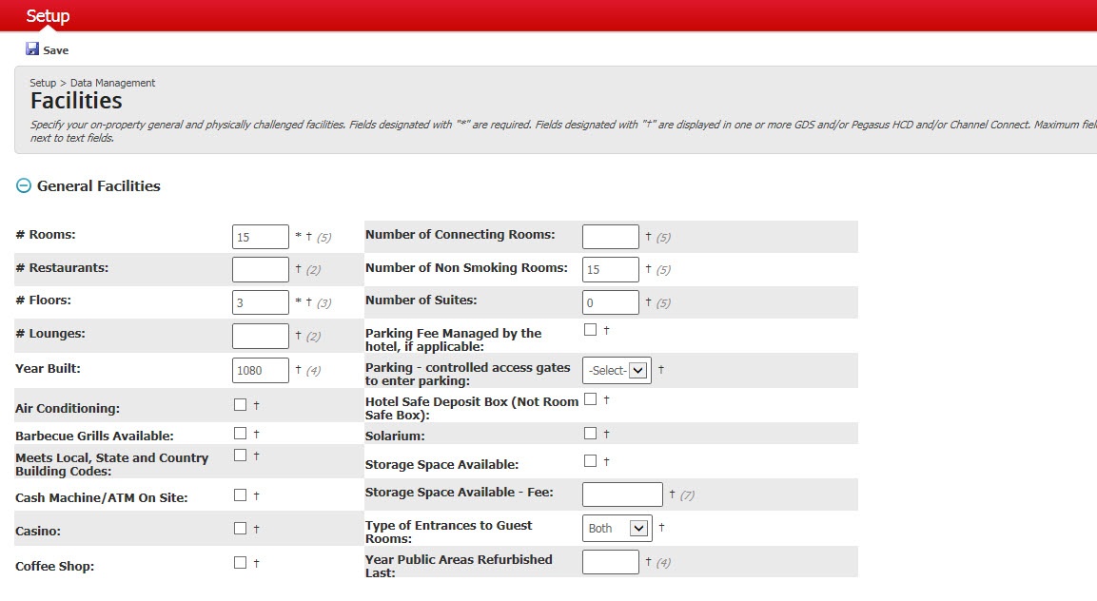Toggle Cash Machine/ATM On Site checkbox
The image size is (1097, 601).
(240, 494)
